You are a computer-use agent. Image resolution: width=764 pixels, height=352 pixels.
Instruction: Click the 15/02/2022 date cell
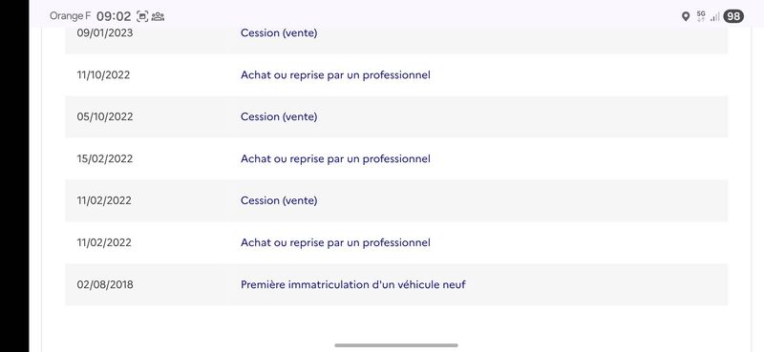click(x=105, y=158)
